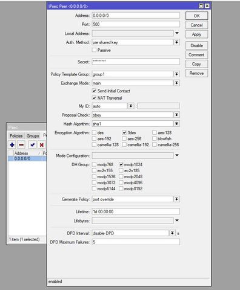
Task: Check the modp768 DH group
Action: point(94,164)
